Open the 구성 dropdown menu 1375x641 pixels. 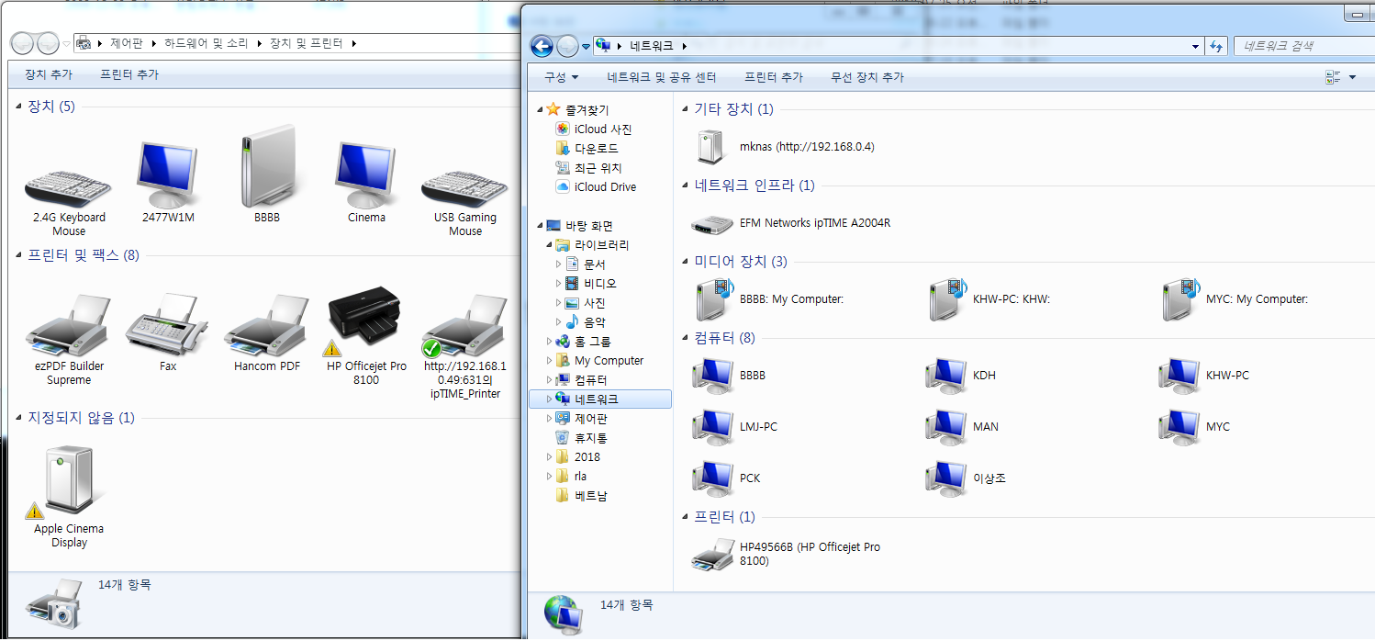coord(562,77)
